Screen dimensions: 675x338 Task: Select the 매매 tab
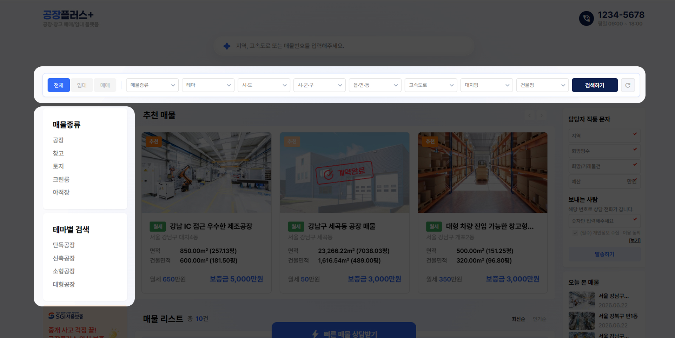click(x=105, y=85)
